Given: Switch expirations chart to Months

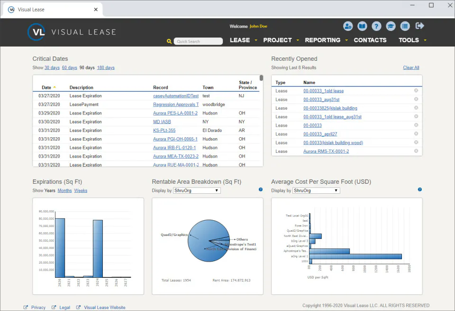Looking at the screenshot, I should click(x=65, y=191).
